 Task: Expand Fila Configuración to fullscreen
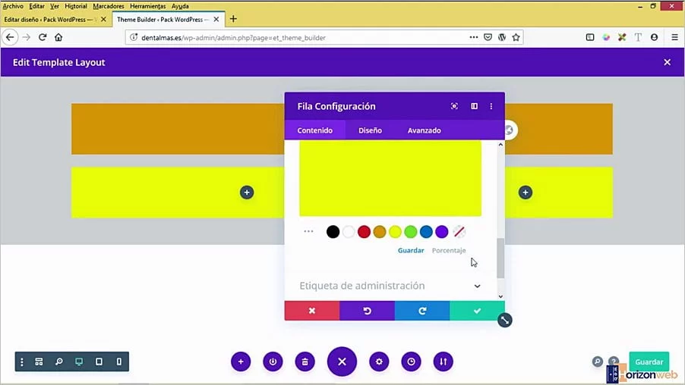click(x=454, y=106)
